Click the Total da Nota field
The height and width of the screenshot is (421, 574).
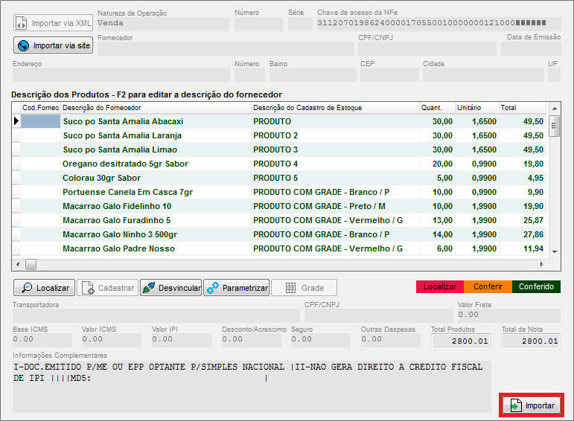(530, 341)
